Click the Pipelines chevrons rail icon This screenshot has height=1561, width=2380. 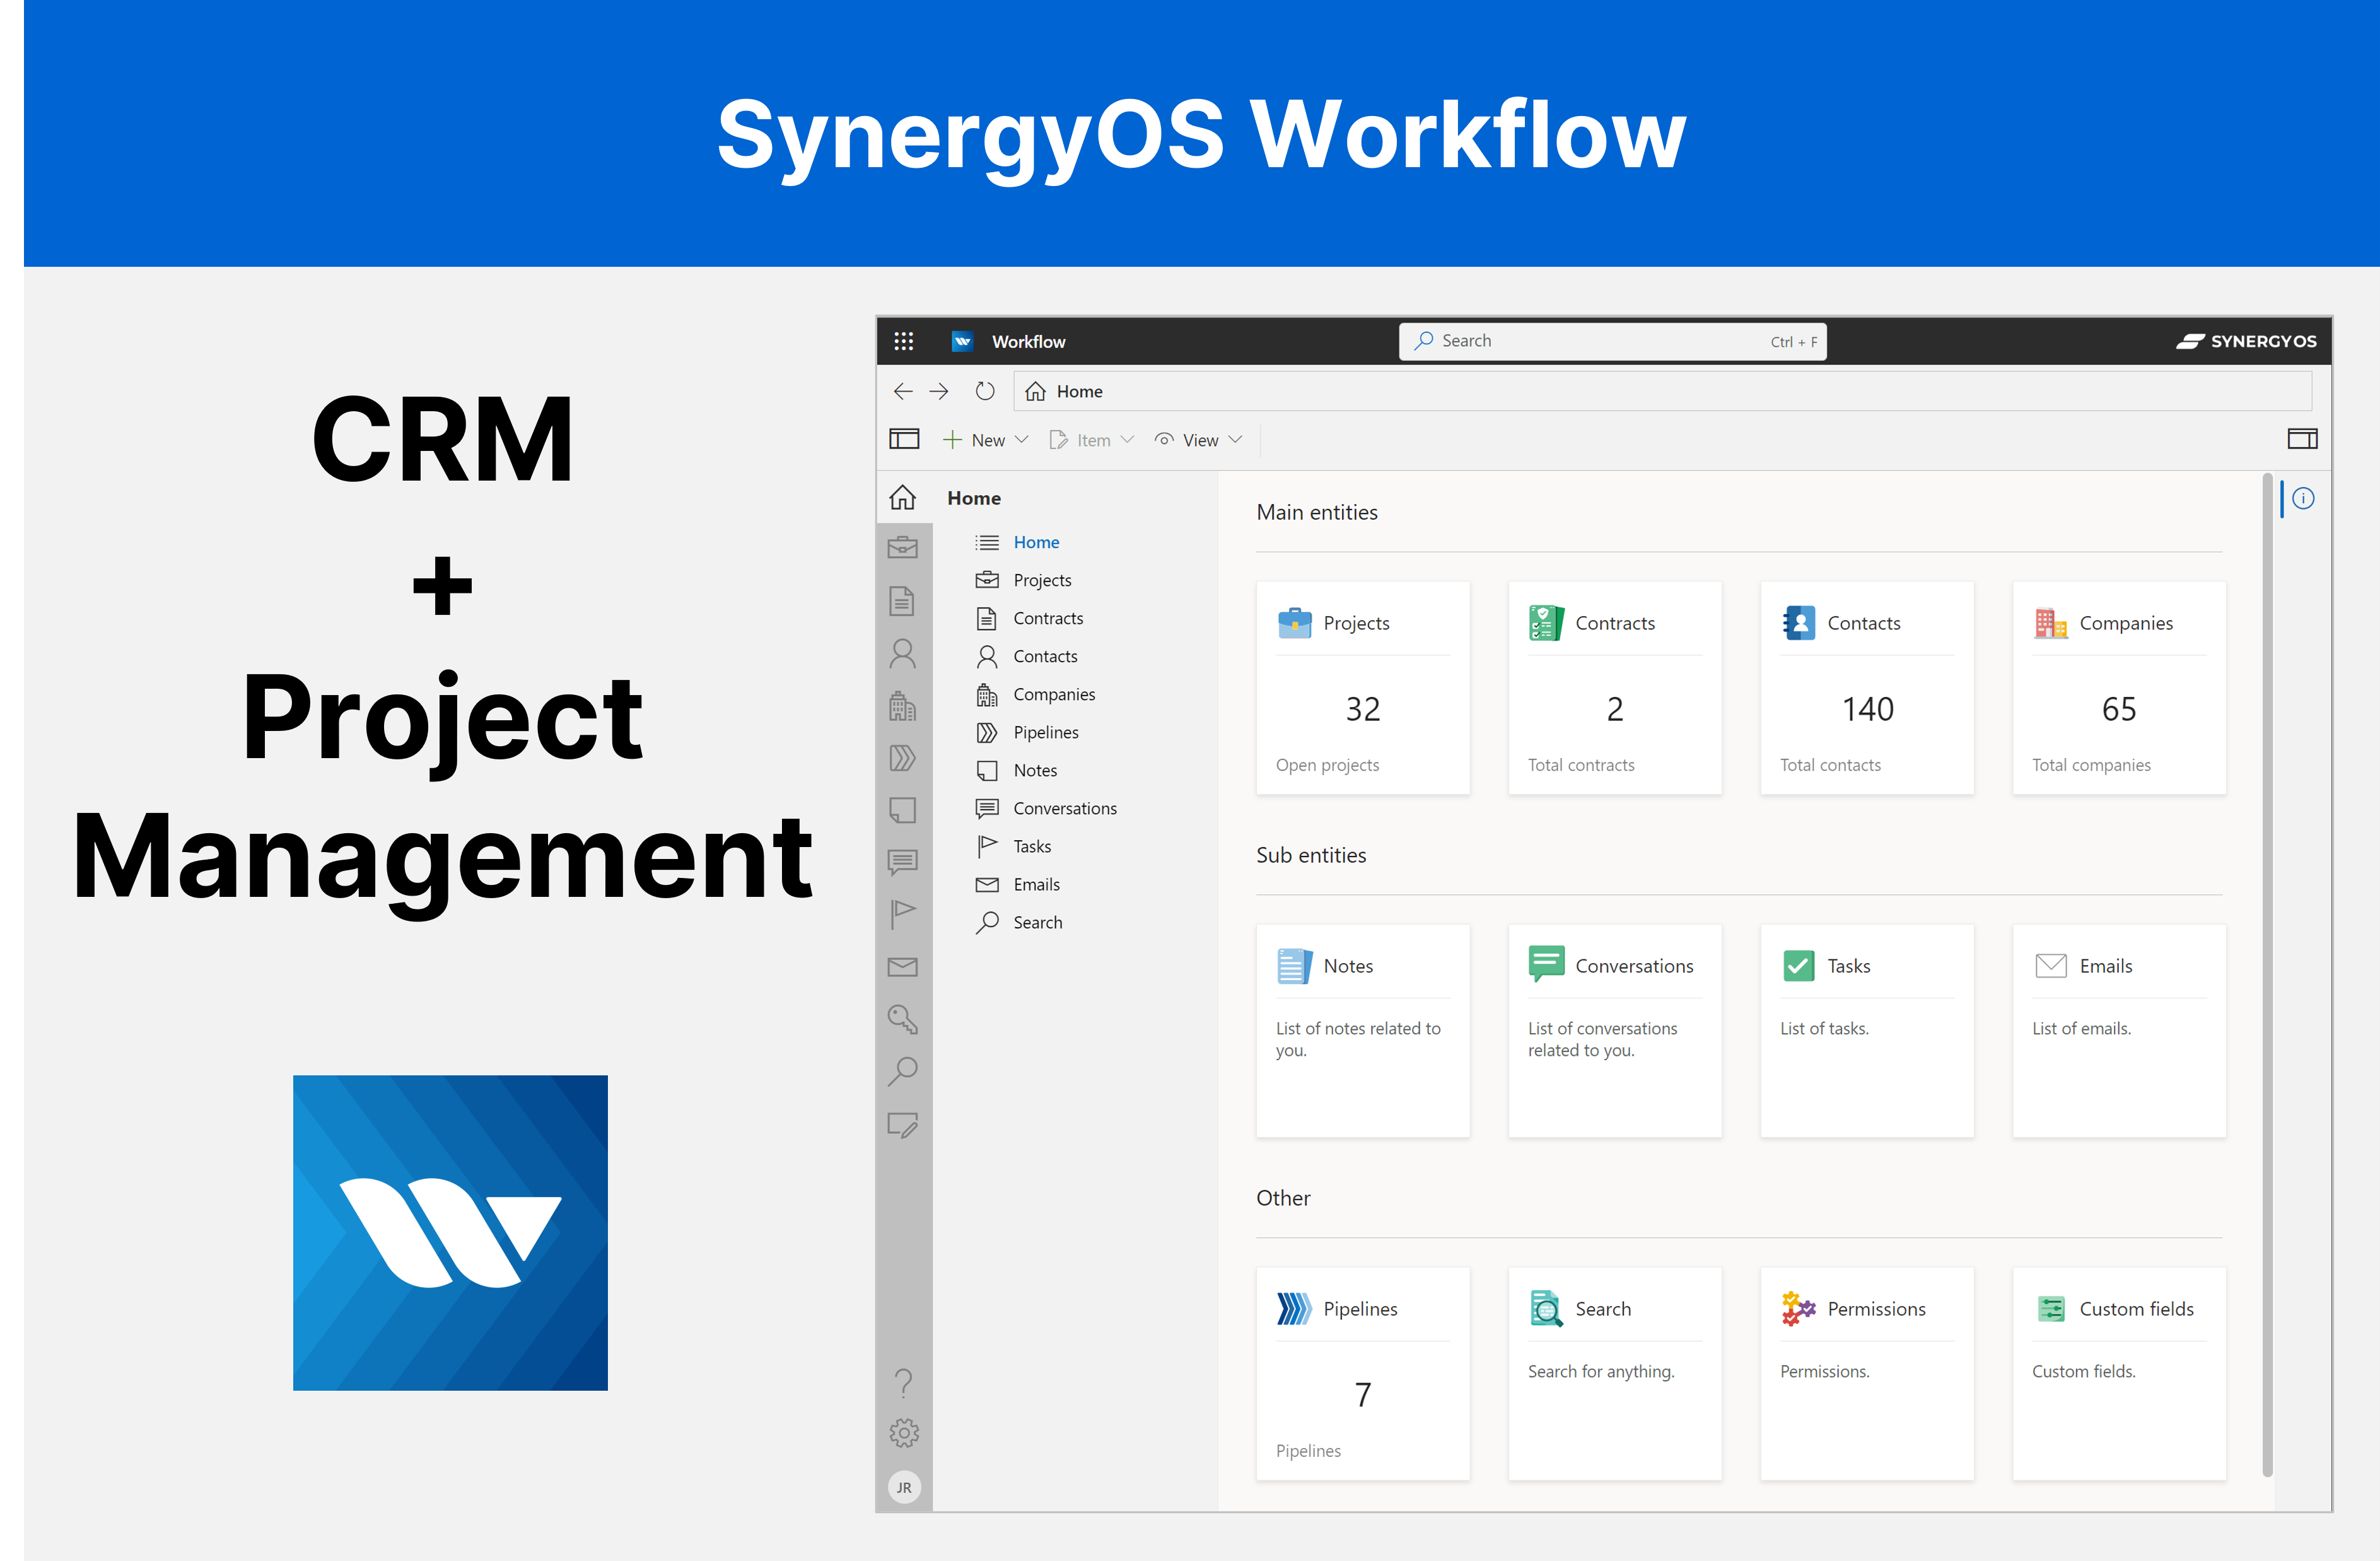(902, 758)
